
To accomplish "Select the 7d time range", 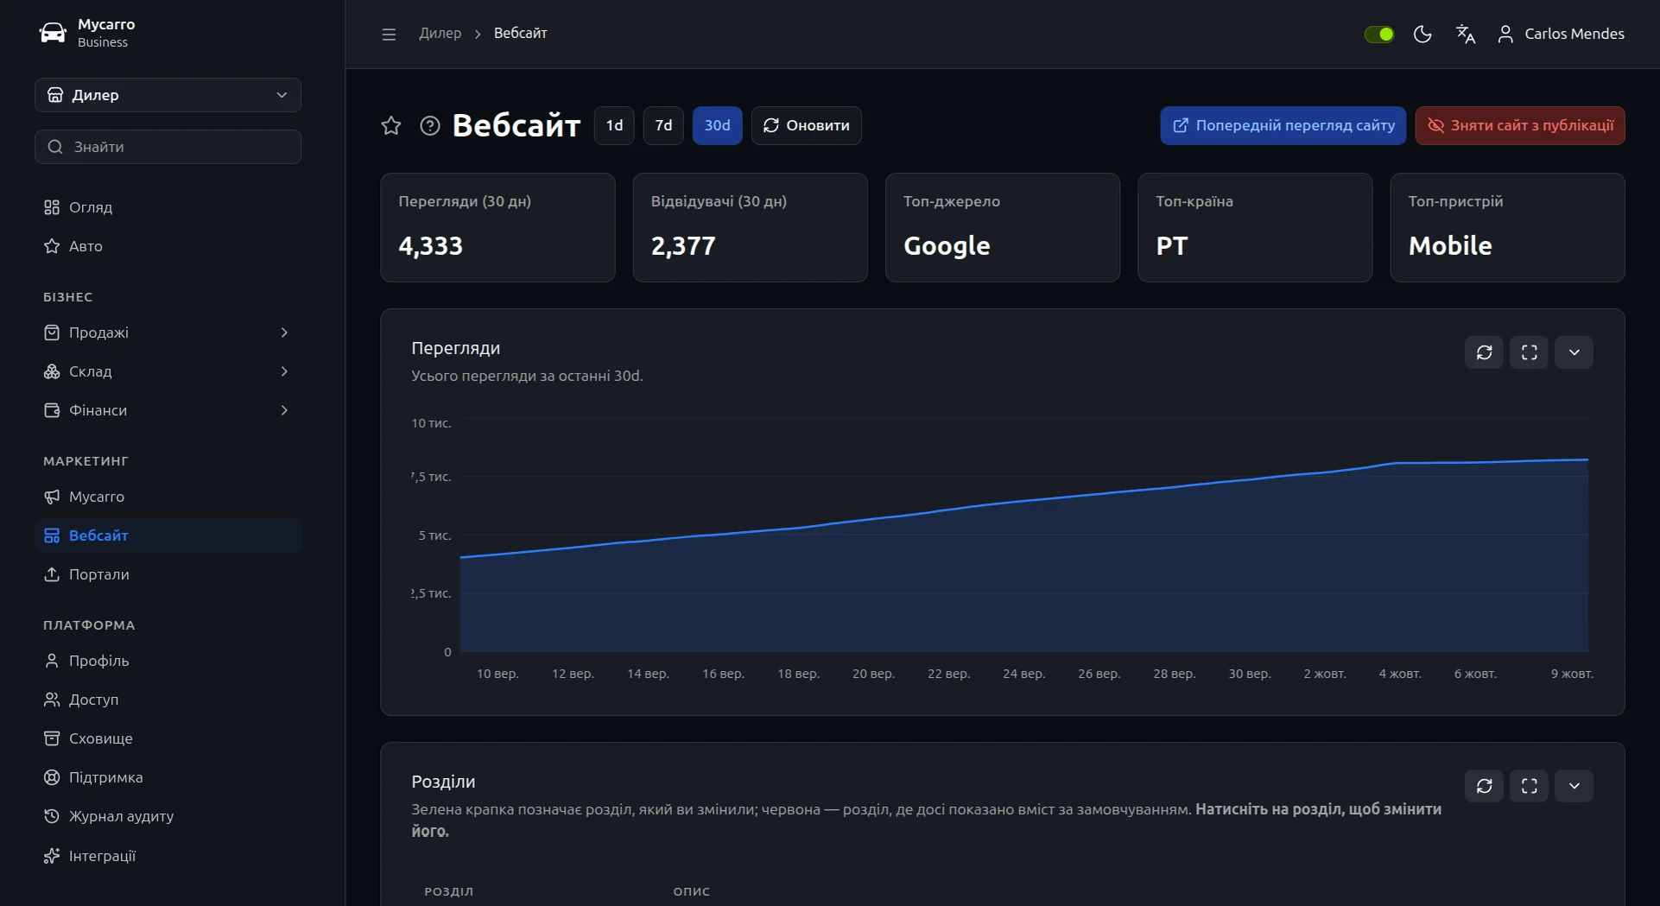I will coord(663,126).
